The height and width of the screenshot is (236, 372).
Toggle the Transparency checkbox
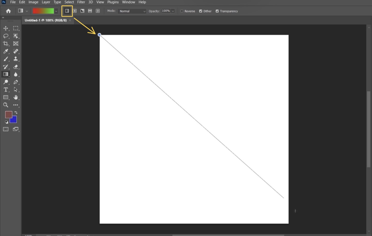click(x=217, y=11)
